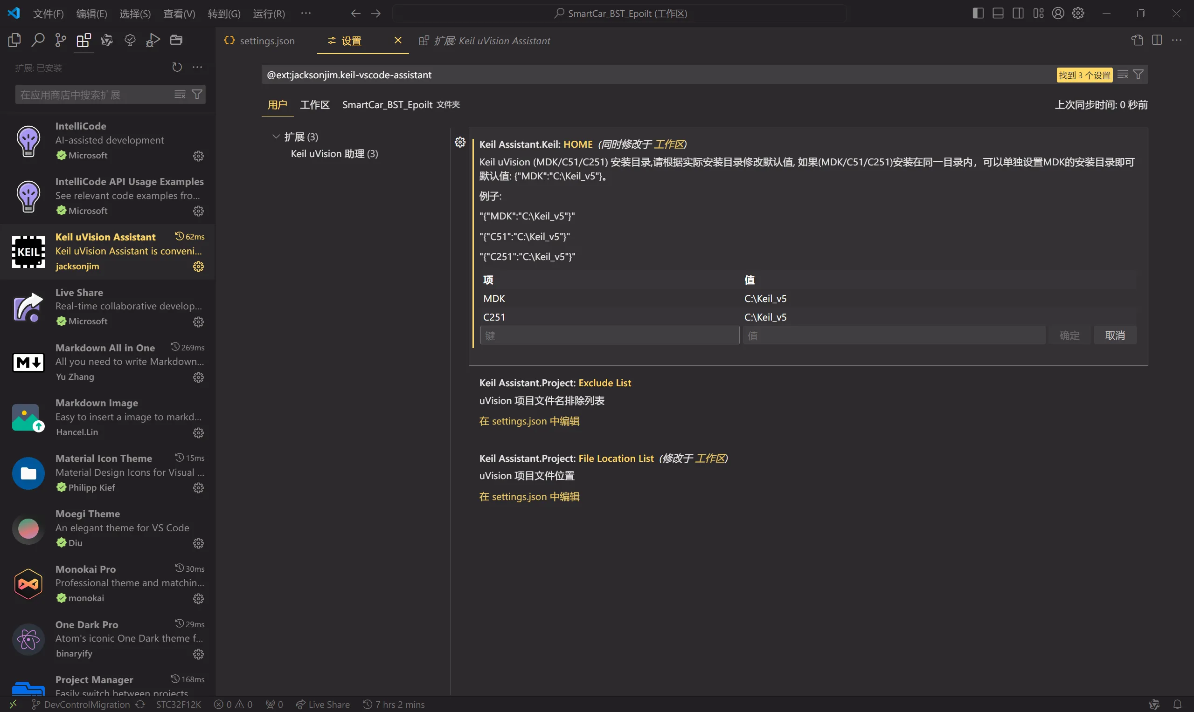Open settings JSON file icon
1194x712 pixels.
[1137, 40]
